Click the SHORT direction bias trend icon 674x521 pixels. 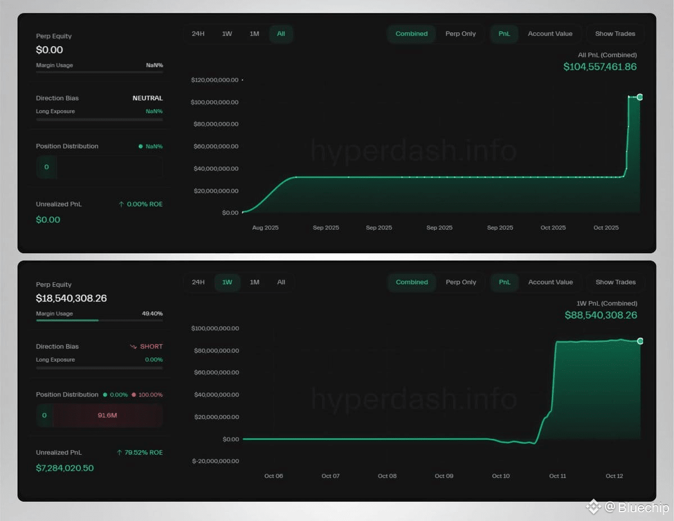(133, 347)
